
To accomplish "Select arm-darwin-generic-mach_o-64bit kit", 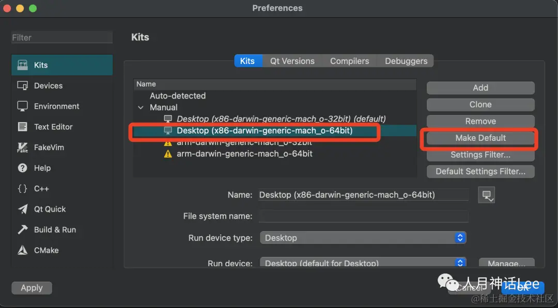I will tap(275, 154).
